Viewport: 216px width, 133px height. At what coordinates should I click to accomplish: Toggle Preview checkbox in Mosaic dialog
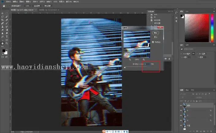click(x=153, y=42)
